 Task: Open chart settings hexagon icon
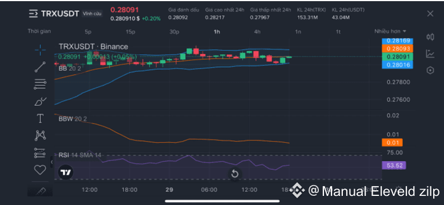pyautogui.click(x=430, y=70)
